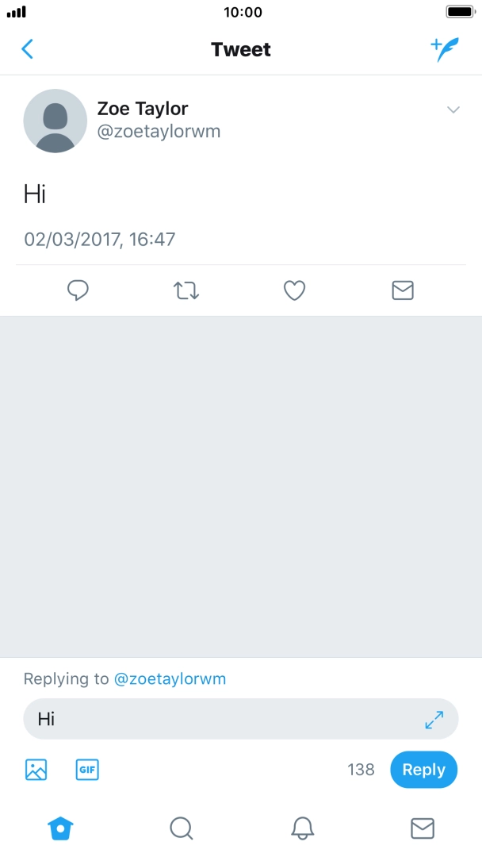Attach a photo to the reply

tap(36, 769)
